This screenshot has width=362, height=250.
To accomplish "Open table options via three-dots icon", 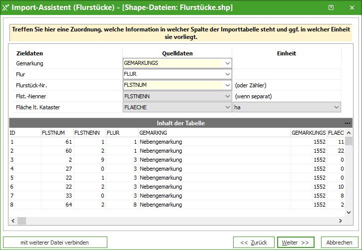I will tap(348, 123).
